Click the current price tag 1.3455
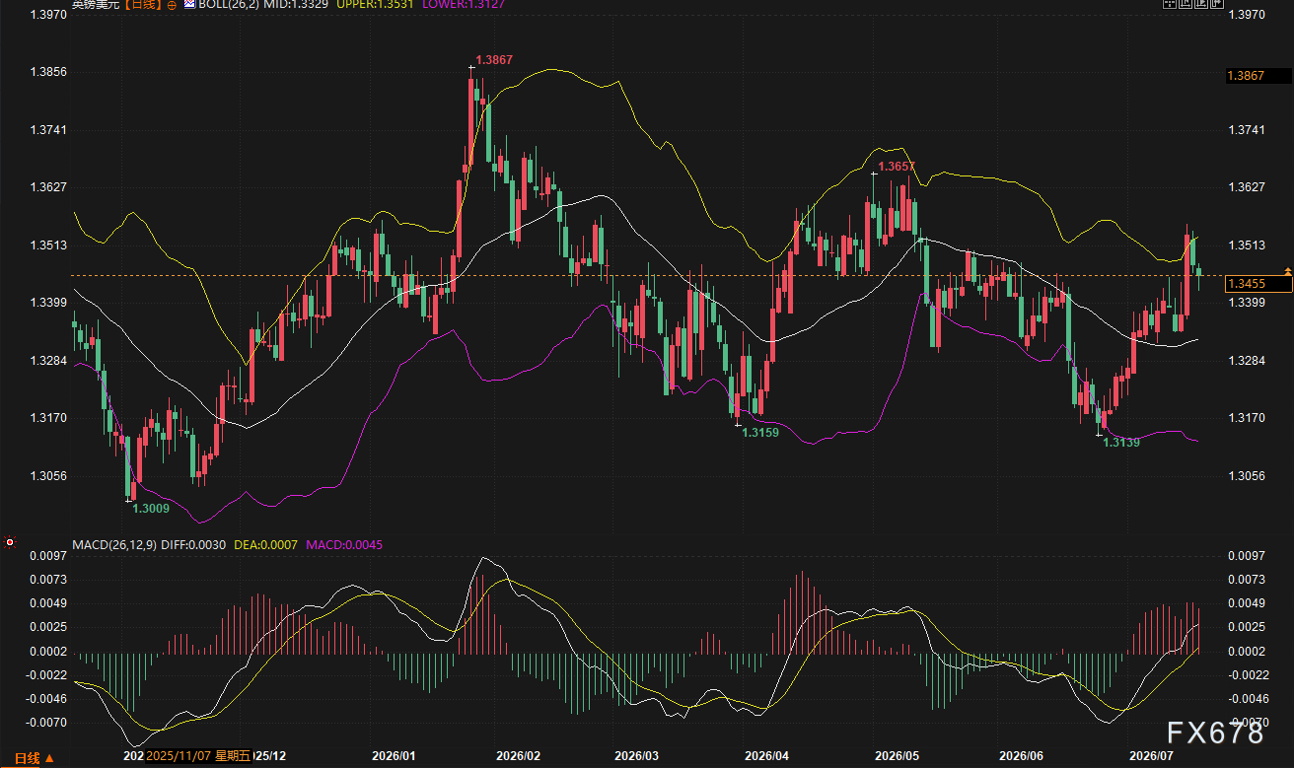 point(1258,284)
